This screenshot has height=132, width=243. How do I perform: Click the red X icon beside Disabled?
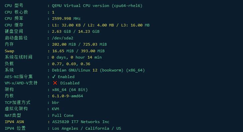(55, 83)
